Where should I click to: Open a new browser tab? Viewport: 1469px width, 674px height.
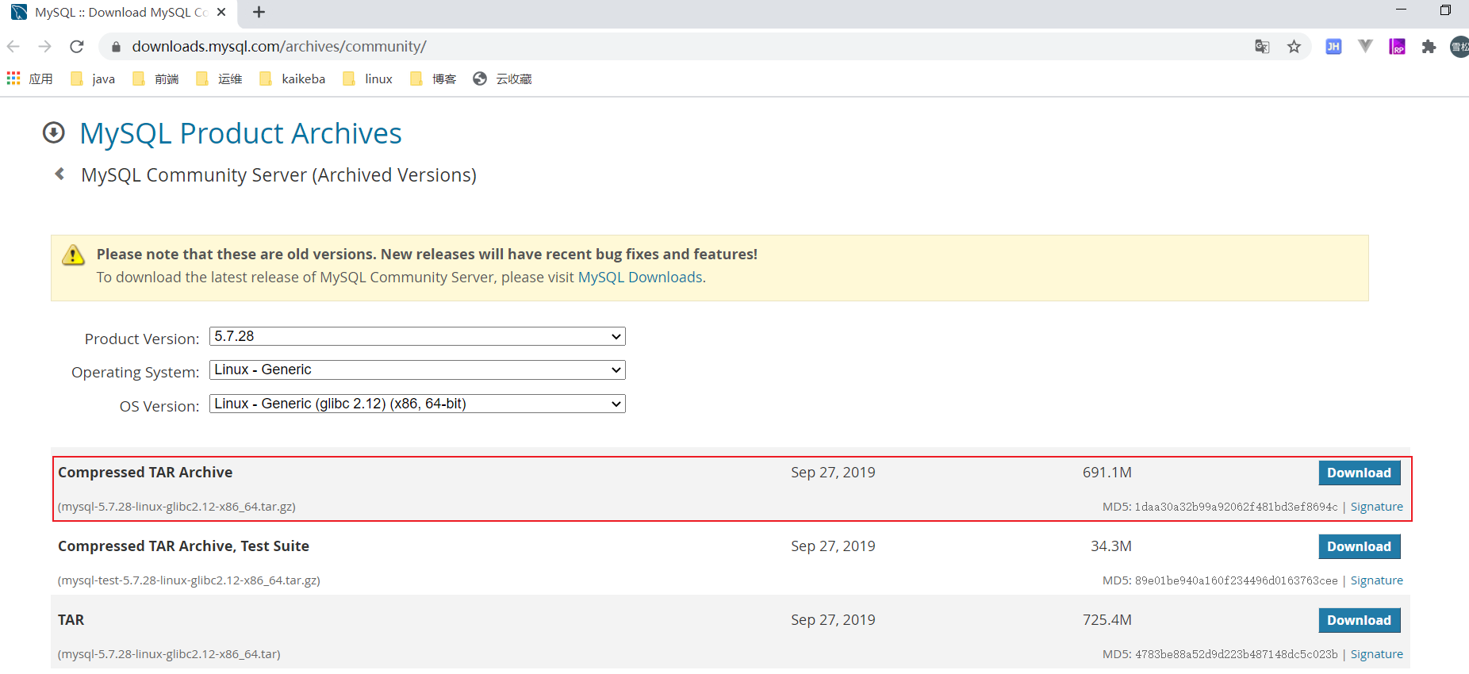coord(259,12)
